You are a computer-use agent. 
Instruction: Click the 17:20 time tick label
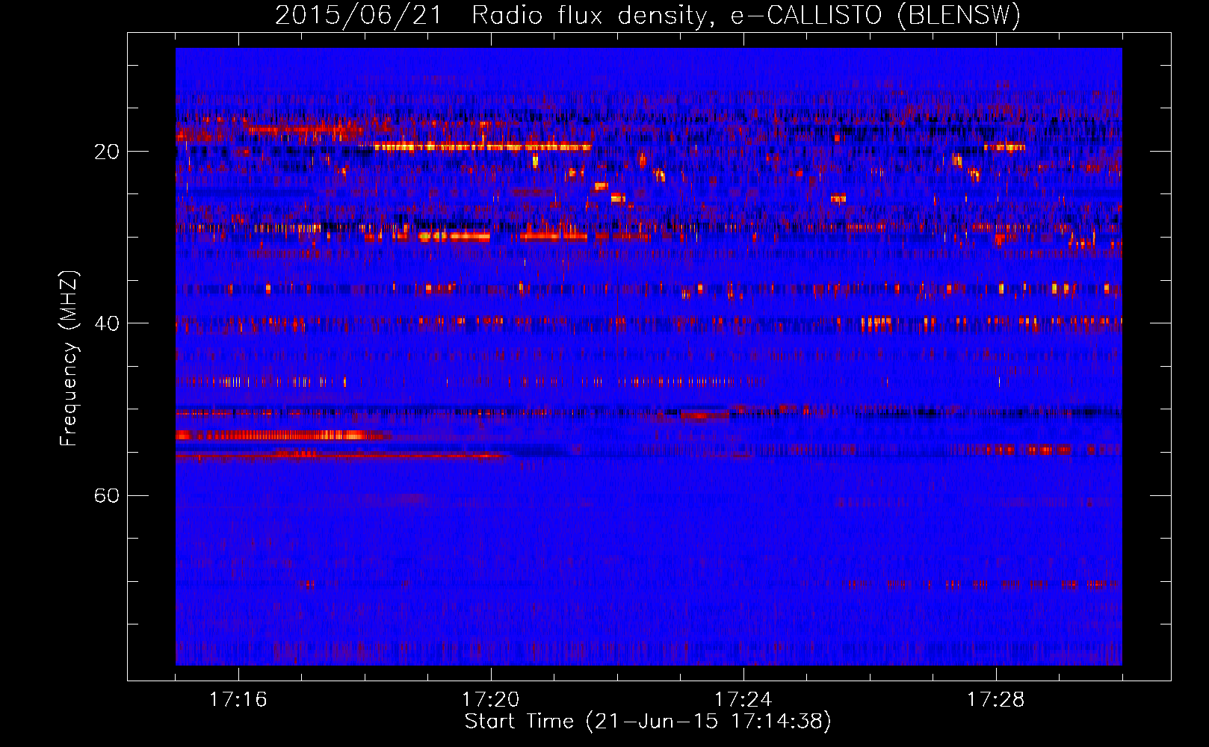pyautogui.click(x=491, y=699)
